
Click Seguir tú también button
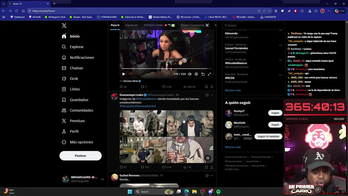click(268, 136)
